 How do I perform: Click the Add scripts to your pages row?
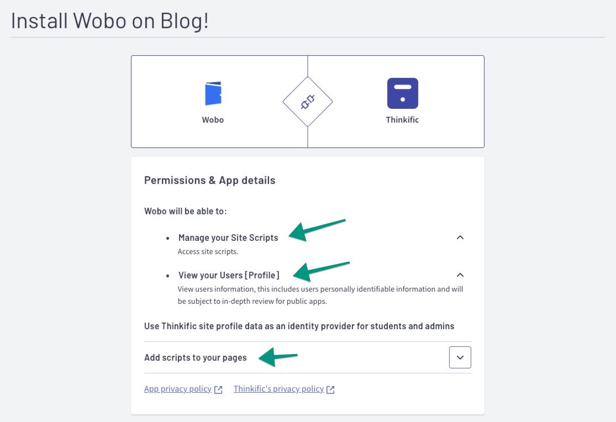click(x=308, y=357)
